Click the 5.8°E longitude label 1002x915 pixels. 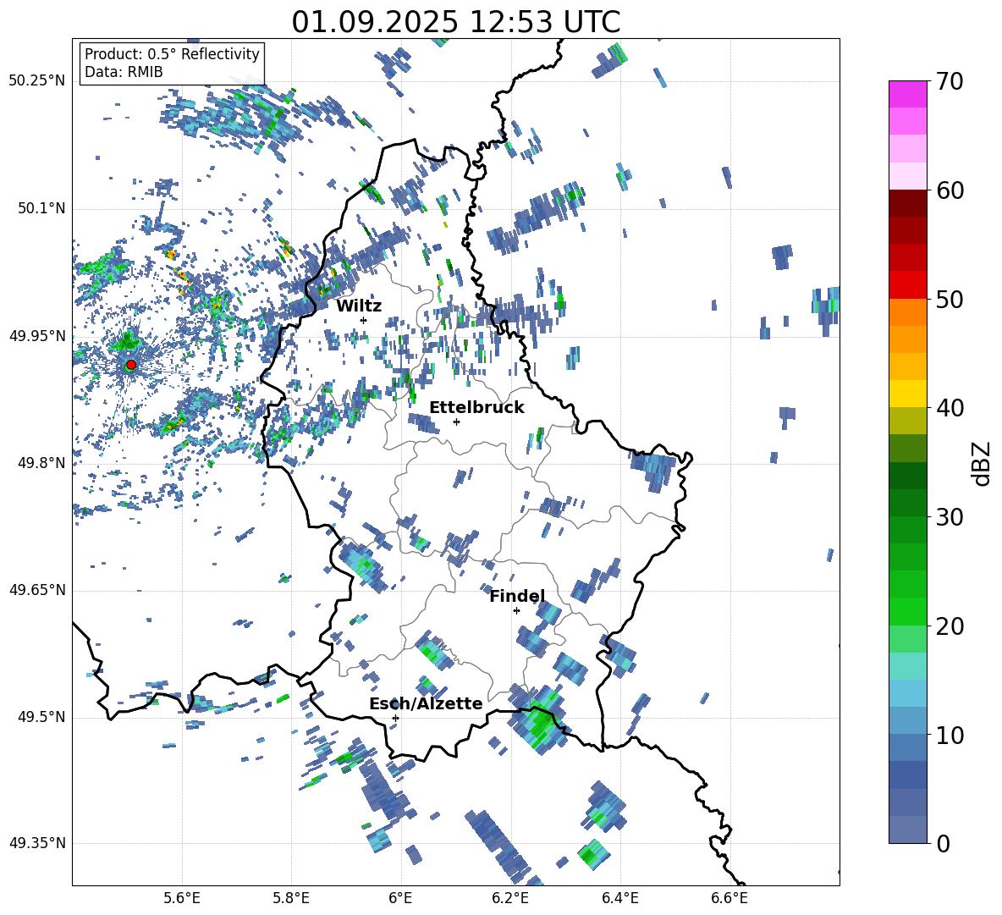coord(291,898)
